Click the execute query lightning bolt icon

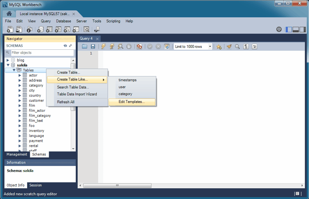pos(103,47)
